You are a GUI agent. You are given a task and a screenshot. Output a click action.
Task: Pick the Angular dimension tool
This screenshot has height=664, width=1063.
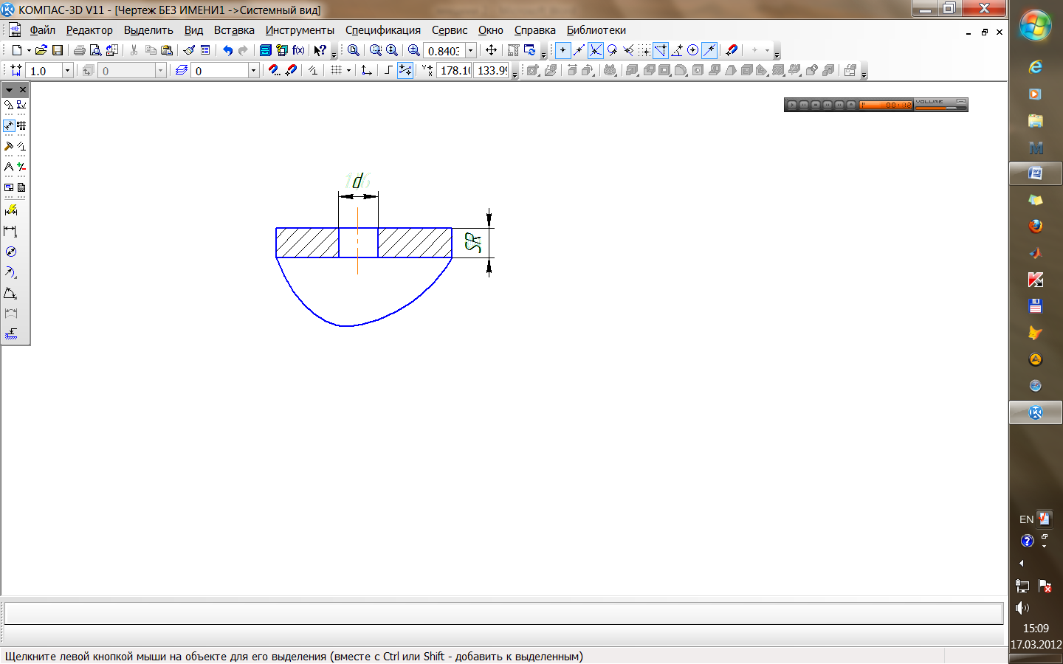(10, 294)
